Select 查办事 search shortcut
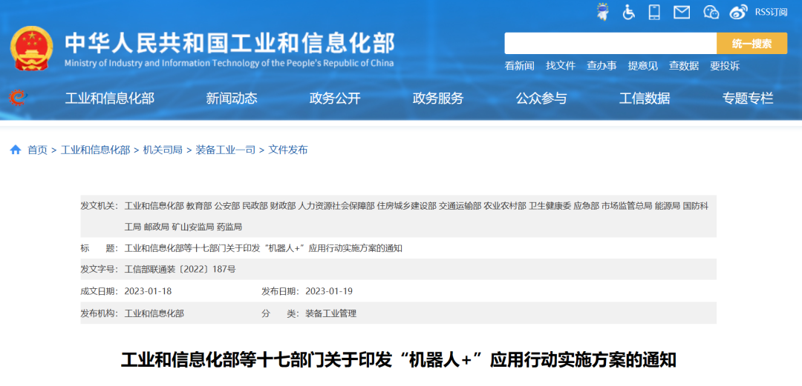The image size is (802, 386). point(601,66)
